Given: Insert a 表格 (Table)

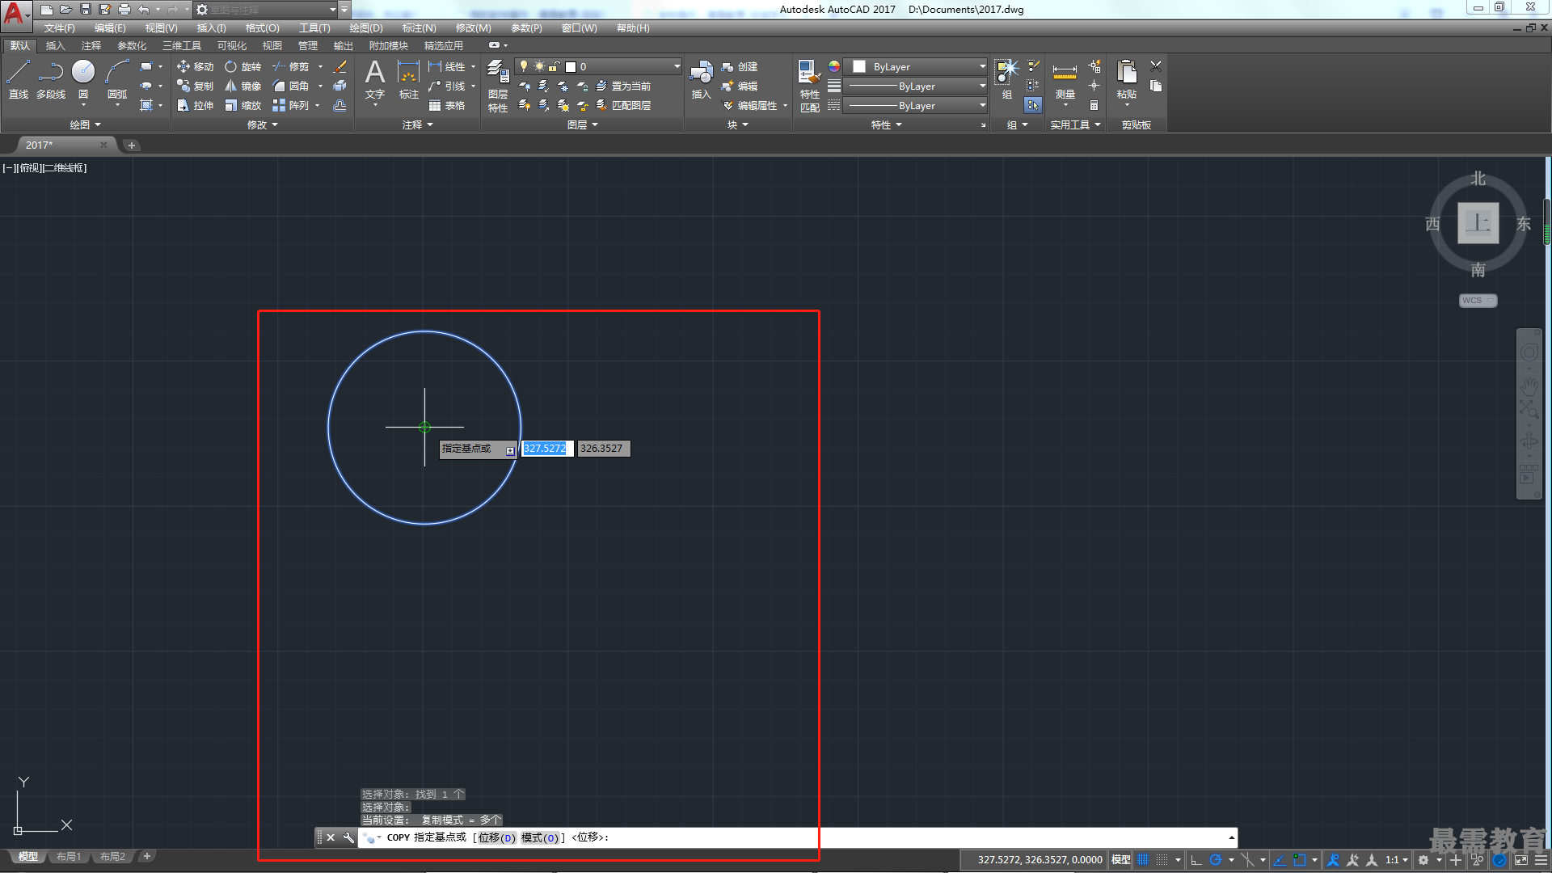Looking at the screenshot, I should 447,105.
